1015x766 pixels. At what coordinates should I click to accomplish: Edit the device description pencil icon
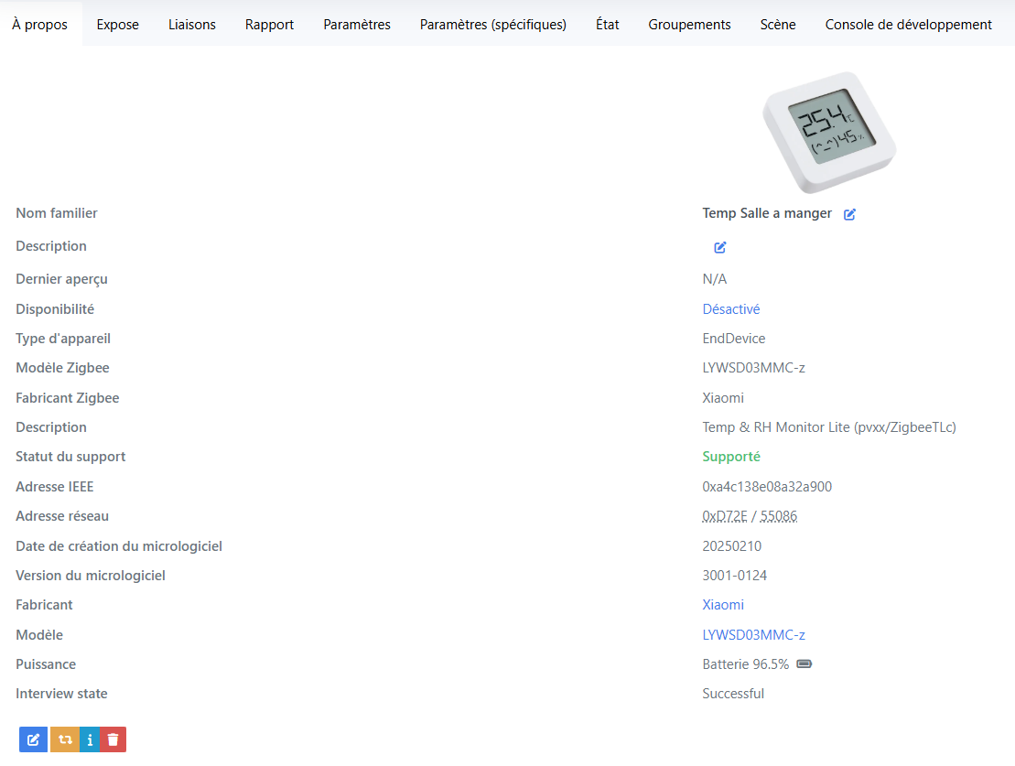[x=719, y=247]
